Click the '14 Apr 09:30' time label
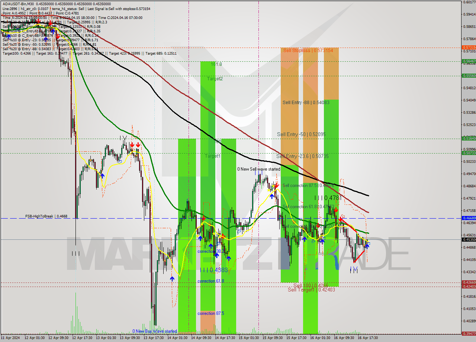 pos(201,338)
